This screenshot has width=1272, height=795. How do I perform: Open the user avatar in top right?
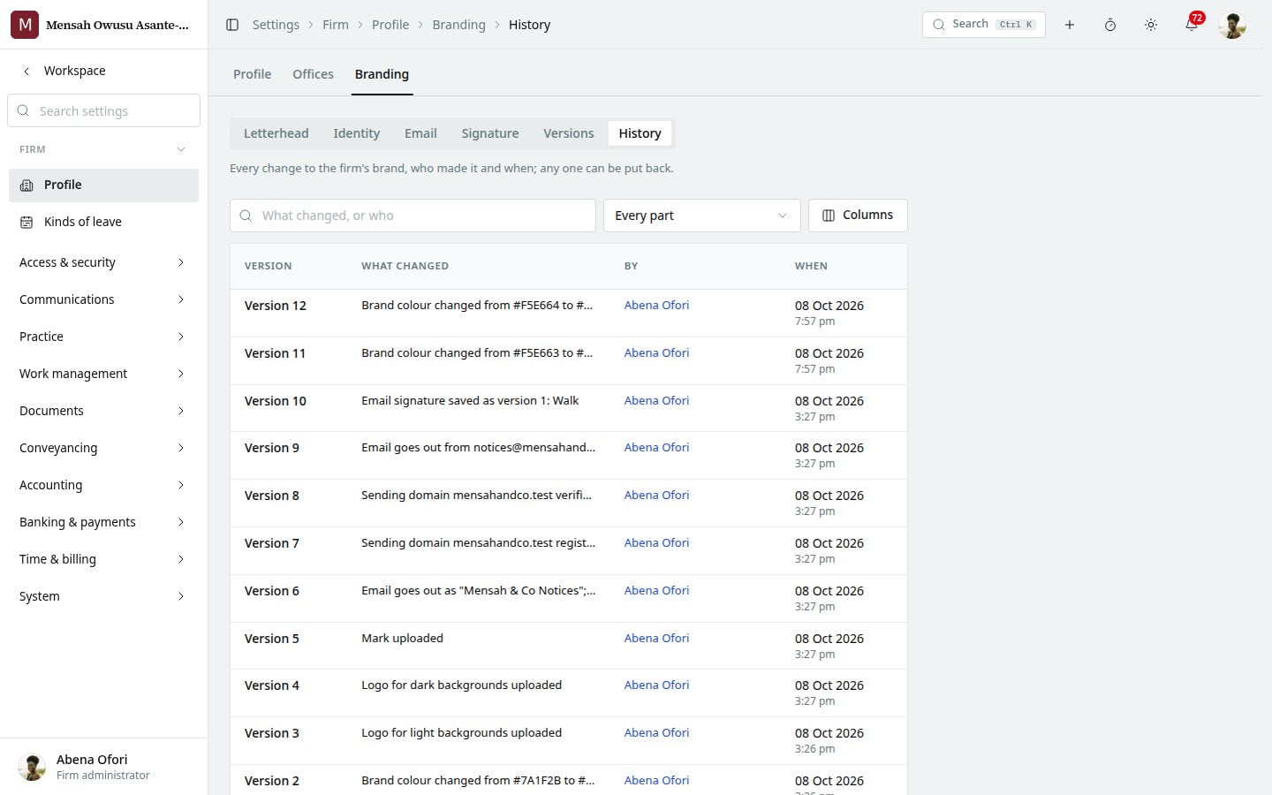(1232, 25)
